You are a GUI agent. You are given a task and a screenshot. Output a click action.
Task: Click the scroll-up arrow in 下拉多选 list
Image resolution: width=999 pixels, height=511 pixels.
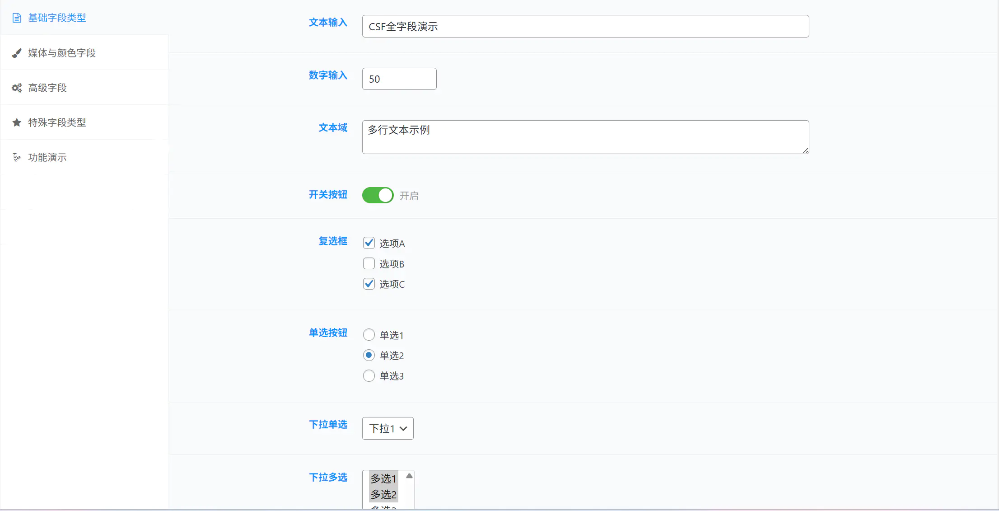(x=409, y=476)
